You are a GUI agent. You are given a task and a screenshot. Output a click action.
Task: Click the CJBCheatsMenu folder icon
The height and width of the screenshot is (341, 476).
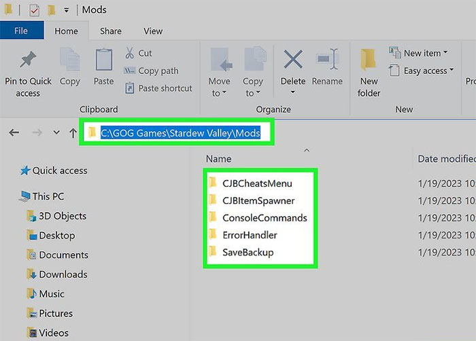click(213, 183)
